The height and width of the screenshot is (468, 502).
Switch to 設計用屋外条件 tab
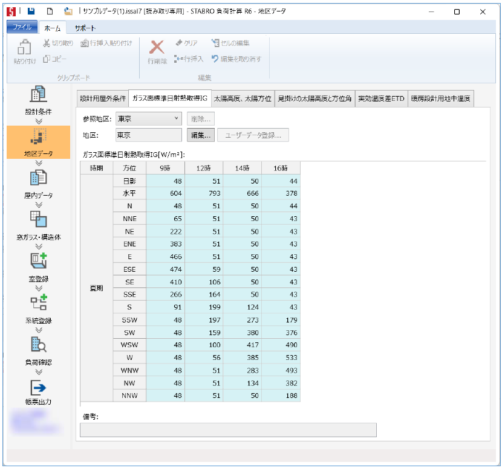coord(102,98)
